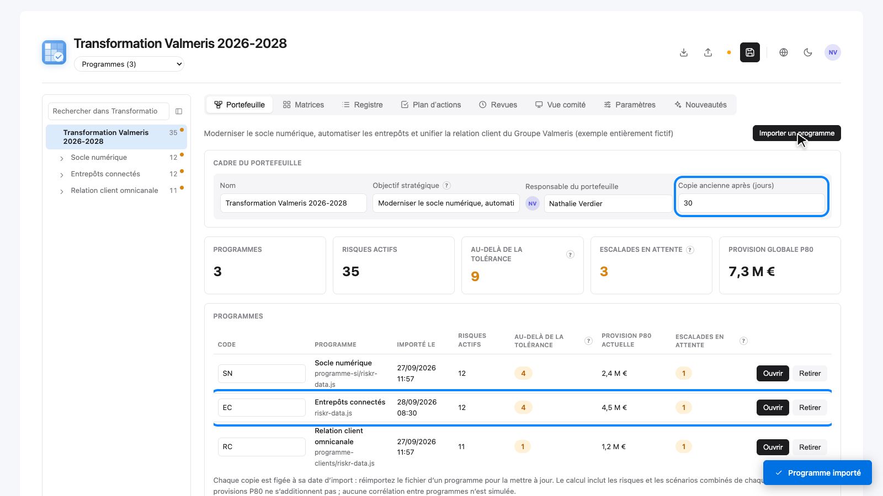This screenshot has width=883, height=496.
Task: Switch to the Matrices tab
Action: [303, 105]
